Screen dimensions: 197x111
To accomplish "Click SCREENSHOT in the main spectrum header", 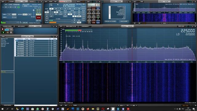I will [x=85, y=26].
